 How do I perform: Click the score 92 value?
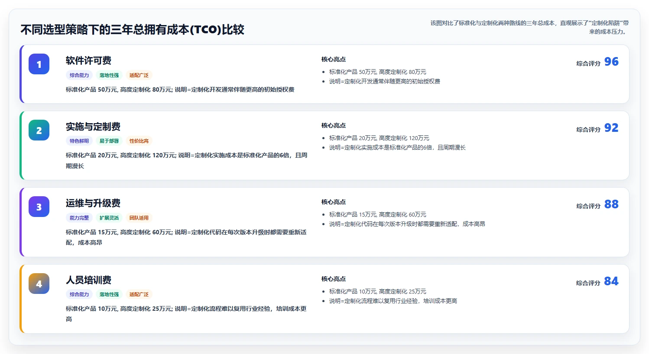pos(611,128)
